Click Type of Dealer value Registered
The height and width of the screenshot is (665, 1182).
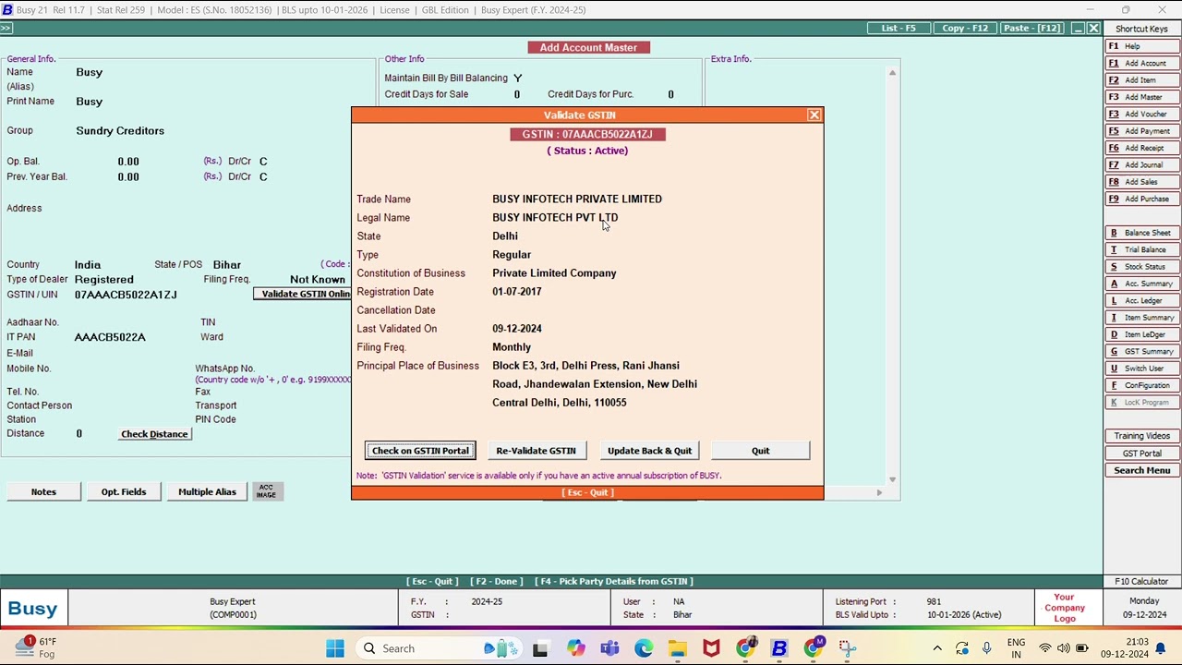103,280
